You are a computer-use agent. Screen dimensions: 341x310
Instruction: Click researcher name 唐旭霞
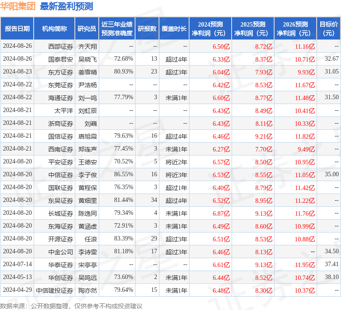[x=87, y=136]
